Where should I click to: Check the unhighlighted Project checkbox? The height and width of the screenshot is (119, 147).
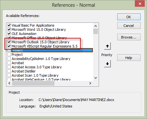click(x=9, y=55)
